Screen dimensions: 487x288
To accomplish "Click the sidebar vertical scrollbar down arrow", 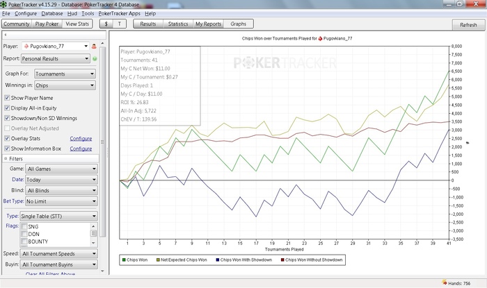I will click(x=103, y=271).
